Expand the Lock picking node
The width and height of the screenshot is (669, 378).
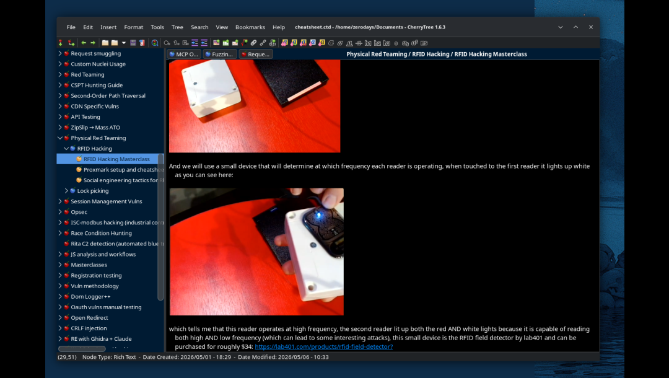pyautogui.click(x=66, y=191)
